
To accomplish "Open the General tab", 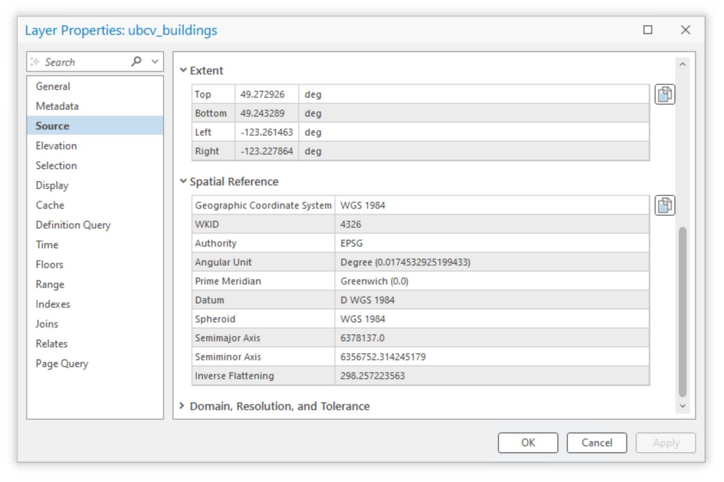I will (x=53, y=87).
